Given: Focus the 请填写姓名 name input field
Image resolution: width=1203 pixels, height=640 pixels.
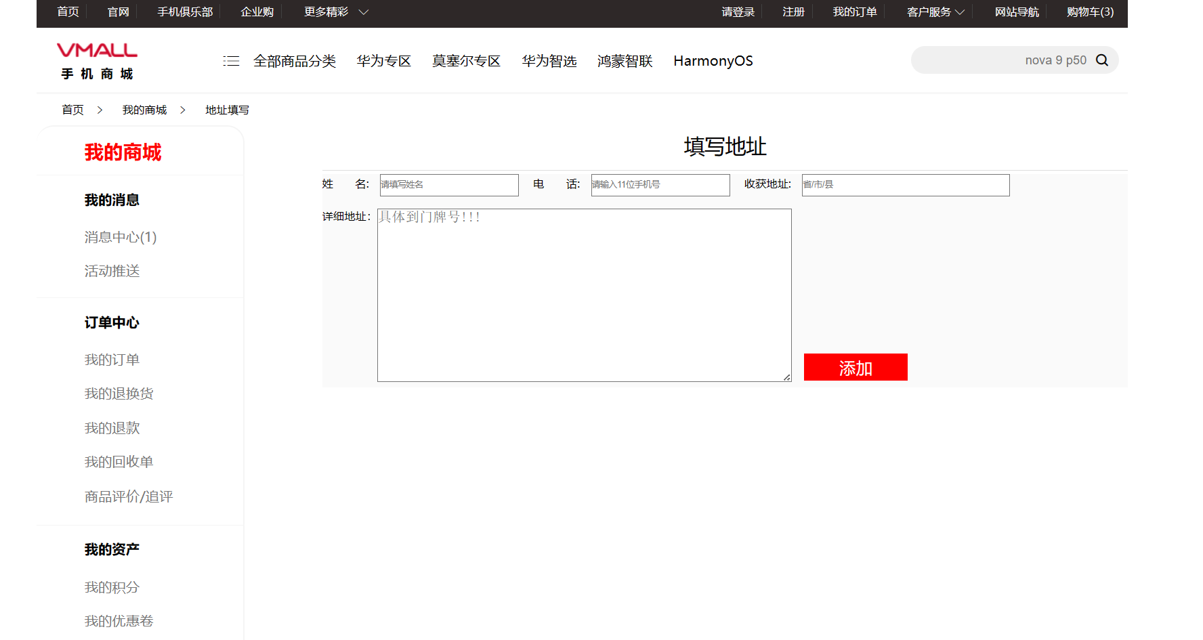Looking at the screenshot, I should pos(449,185).
